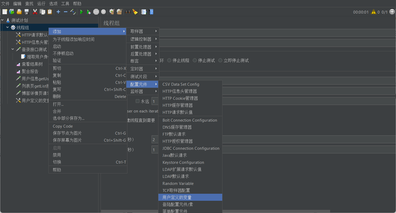Image resolution: width=396 pixels, height=213 pixels.
Task: Click the Collapse All minus icon
Action: point(66,12)
